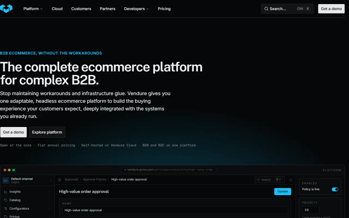Viewport: 349px width, 218px height.
Task: Toggle the sidebar panel icon near Approvals
Action: [x=60, y=180]
